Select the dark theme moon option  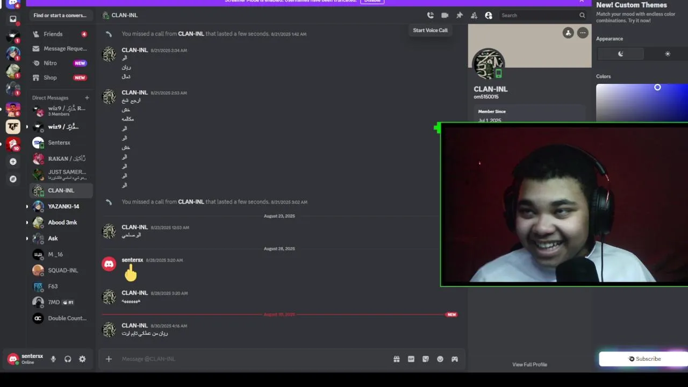click(x=620, y=54)
